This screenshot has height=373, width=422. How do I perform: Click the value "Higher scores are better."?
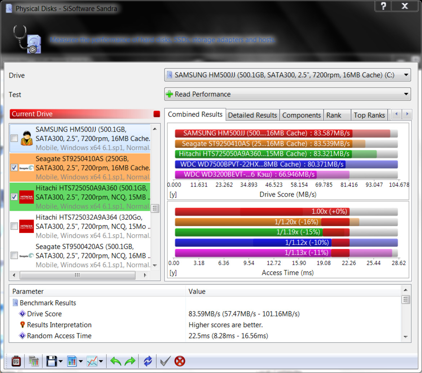pos(225,325)
